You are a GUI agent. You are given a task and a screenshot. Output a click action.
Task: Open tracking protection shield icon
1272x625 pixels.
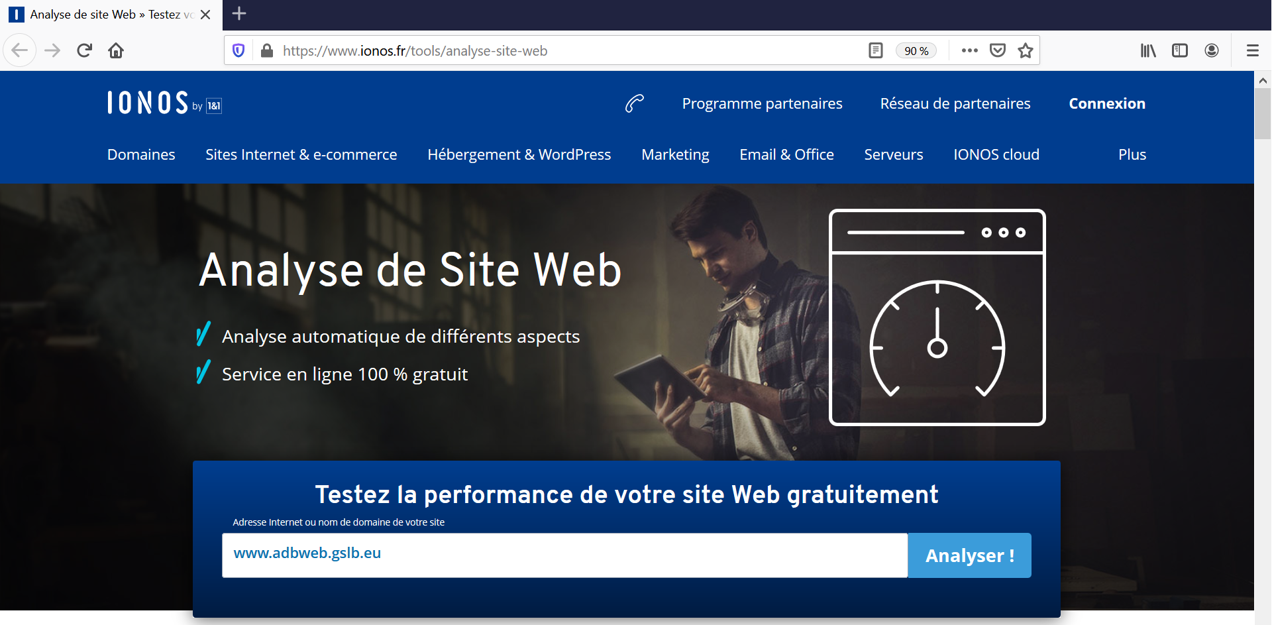[238, 50]
